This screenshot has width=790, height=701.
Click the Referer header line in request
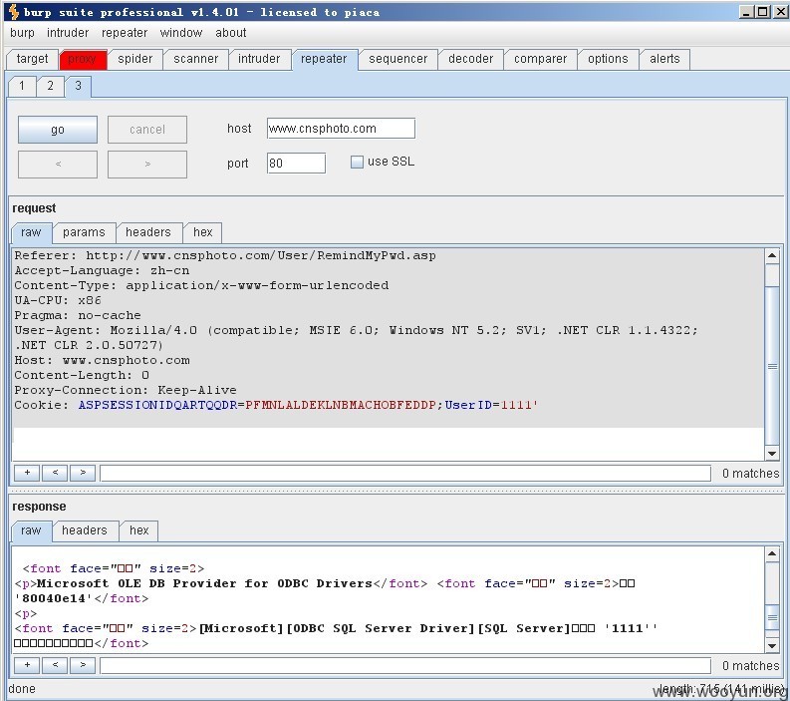click(225, 255)
